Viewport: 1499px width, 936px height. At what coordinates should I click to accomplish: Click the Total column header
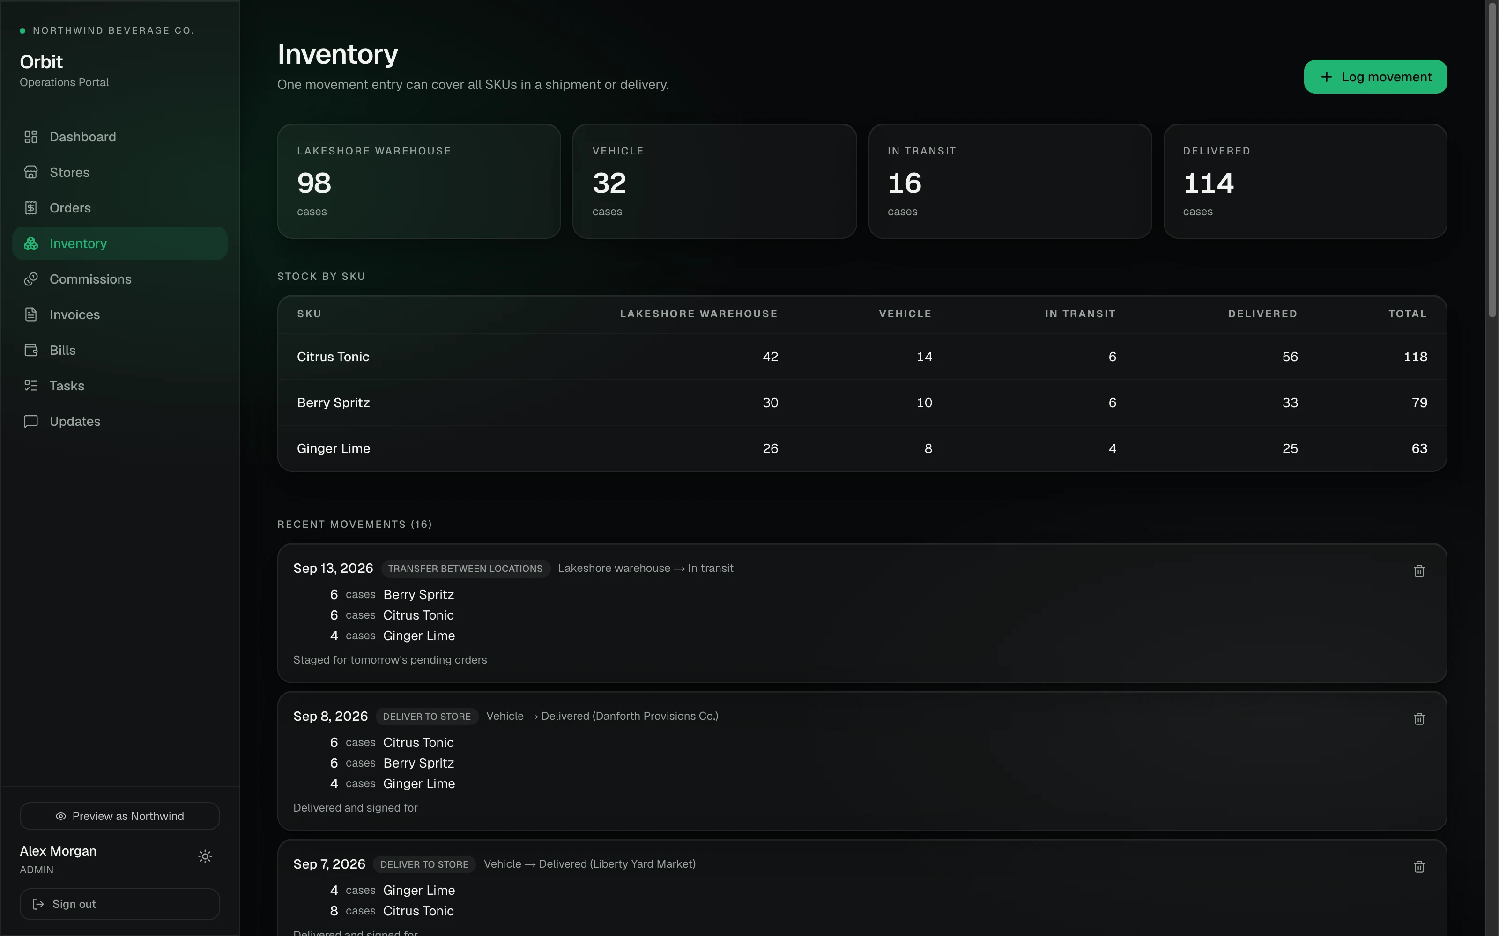[x=1407, y=314]
